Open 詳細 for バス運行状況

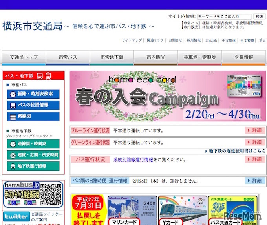point(255,159)
